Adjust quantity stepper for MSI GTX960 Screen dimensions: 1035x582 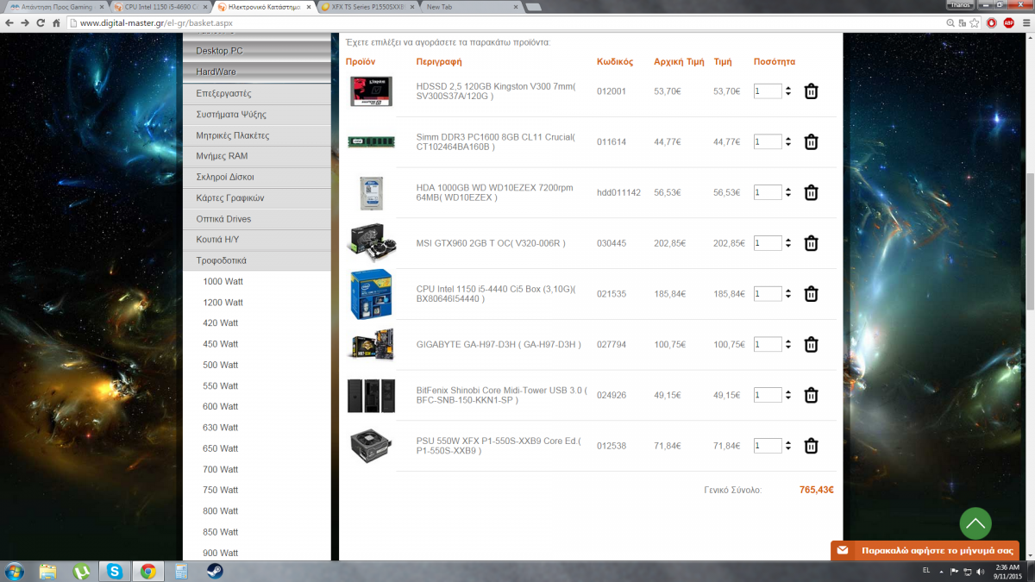787,243
